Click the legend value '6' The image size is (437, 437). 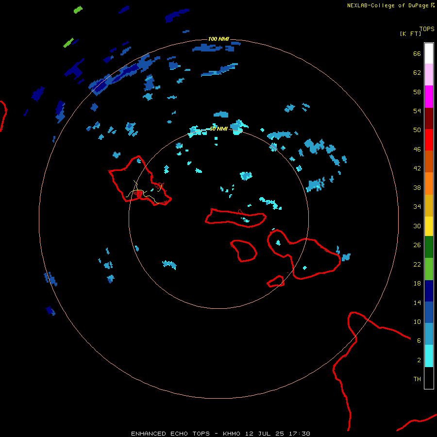pyautogui.click(x=419, y=340)
